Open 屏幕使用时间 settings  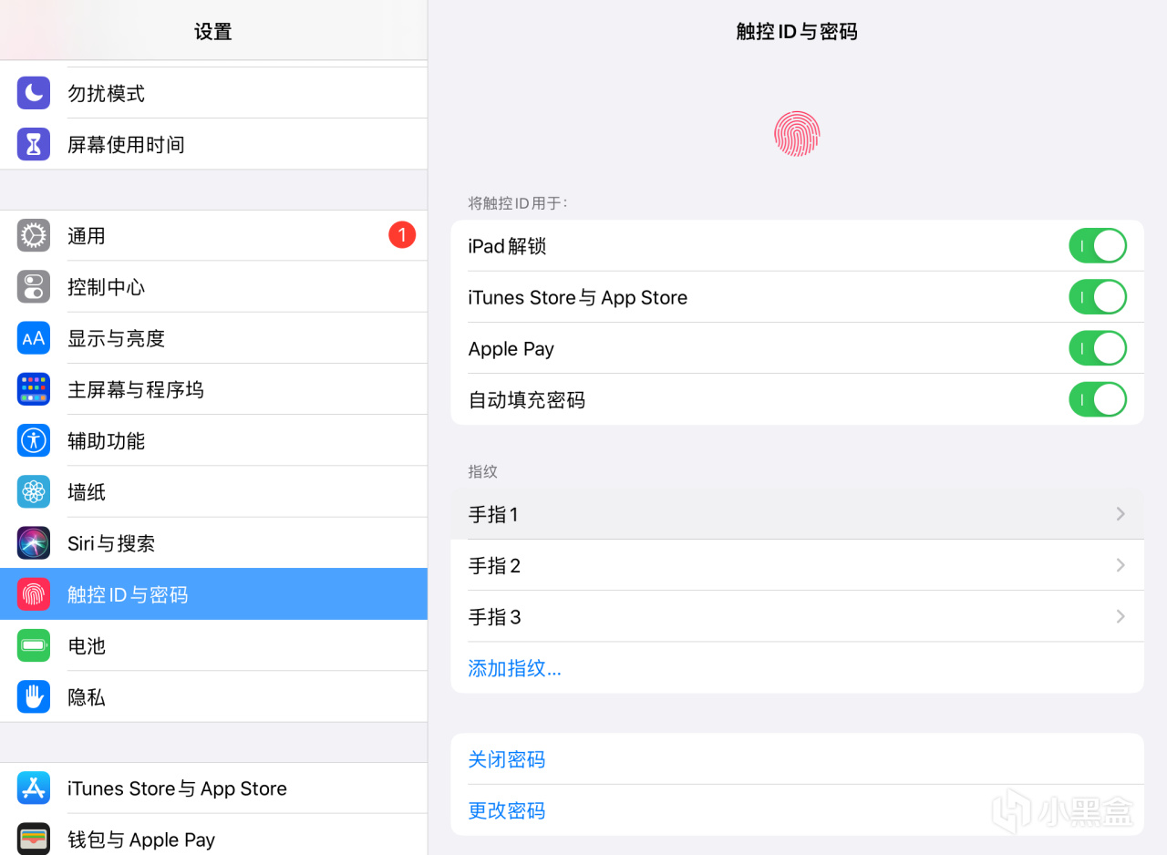213,144
